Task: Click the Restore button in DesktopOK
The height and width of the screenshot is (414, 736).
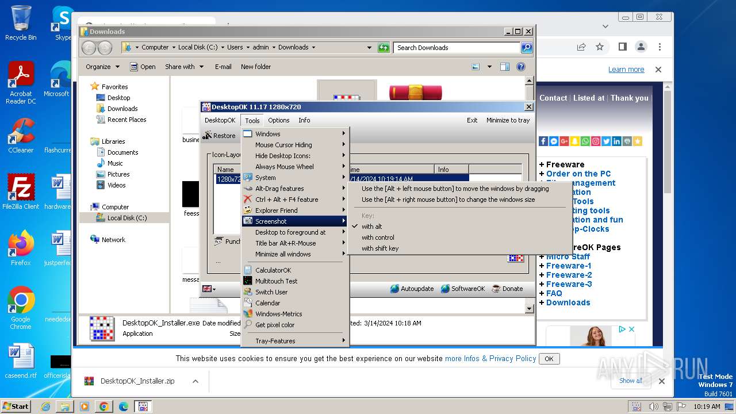Action: [219, 136]
